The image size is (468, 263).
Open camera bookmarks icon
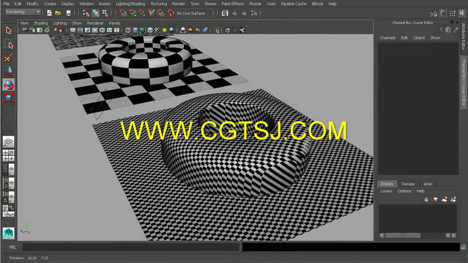pyautogui.click(x=39, y=30)
